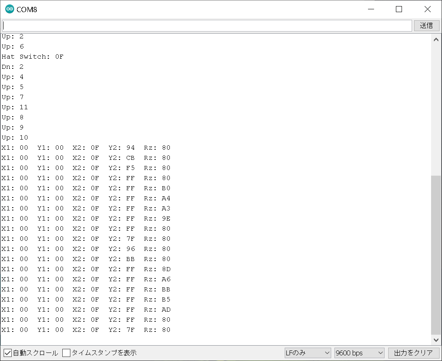Click the 'Up: 10' output line
Viewport: 442px width, 361px height.
[x=15, y=138]
